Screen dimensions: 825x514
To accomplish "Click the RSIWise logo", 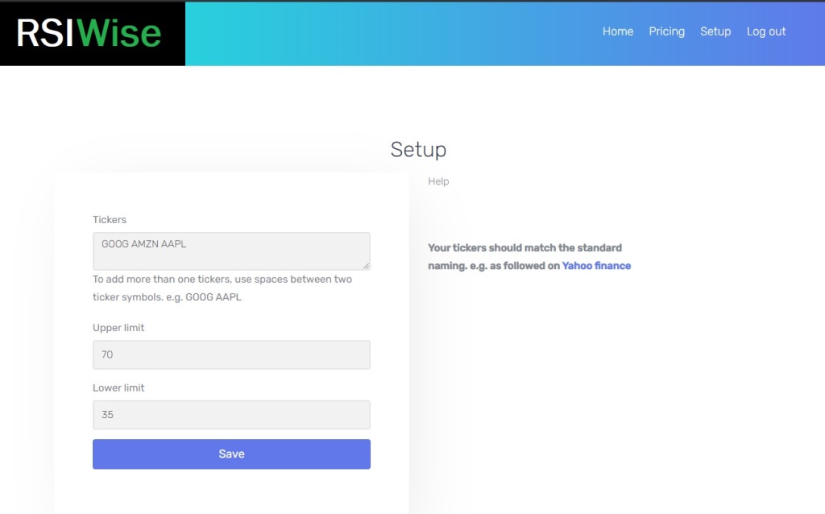I will 89,34.
